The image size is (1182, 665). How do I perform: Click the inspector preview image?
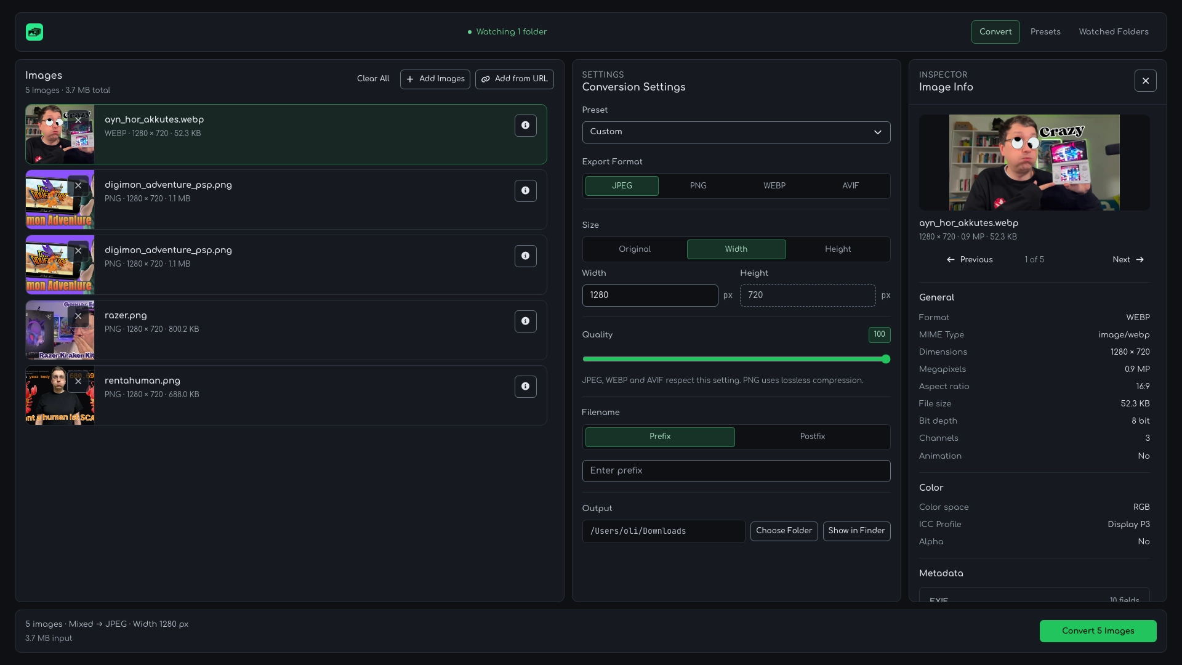point(1034,163)
